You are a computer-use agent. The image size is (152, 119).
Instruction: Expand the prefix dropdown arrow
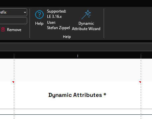coord(25,12)
